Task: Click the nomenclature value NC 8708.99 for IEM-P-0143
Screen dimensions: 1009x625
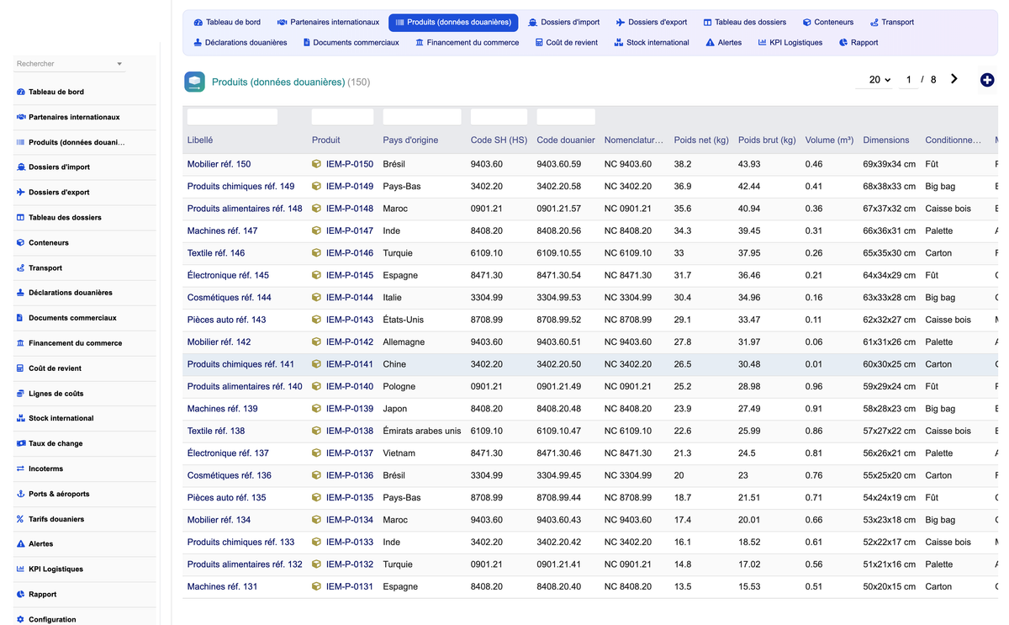Action: click(x=627, y=320)
